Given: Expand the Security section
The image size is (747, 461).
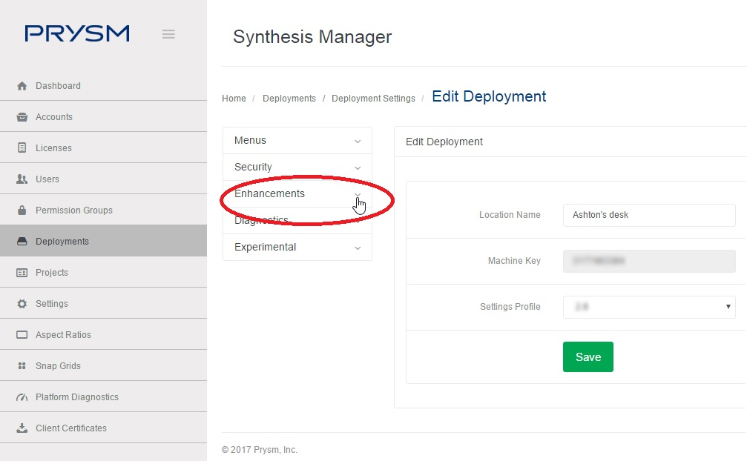Looking at the screenshot, I should point(297,167).
